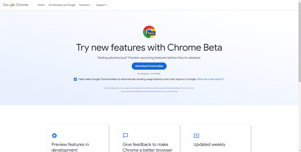Viewport: 301px width, 152px height.
Task: Click the 'Updated weekly' heading
Action: coord(209,145)
